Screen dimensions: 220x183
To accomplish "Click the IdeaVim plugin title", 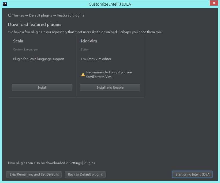I will (89, 41).
